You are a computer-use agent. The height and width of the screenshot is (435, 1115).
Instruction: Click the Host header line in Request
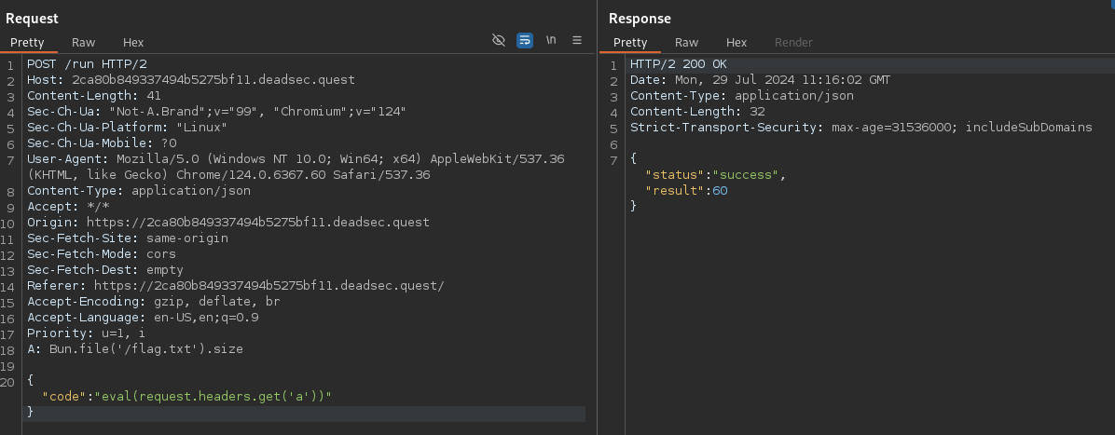190,79
